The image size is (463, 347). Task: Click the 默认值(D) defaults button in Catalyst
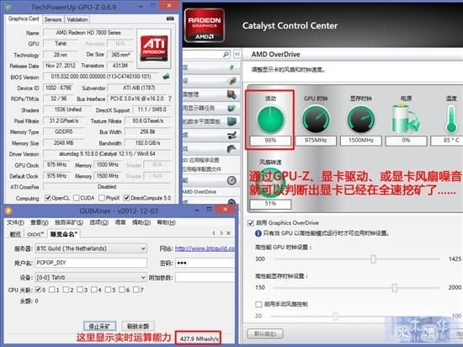tap(265, 334)
